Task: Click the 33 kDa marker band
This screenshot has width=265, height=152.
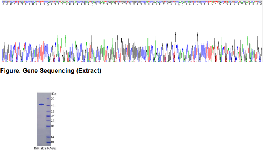Action: [x=48, y=112]
